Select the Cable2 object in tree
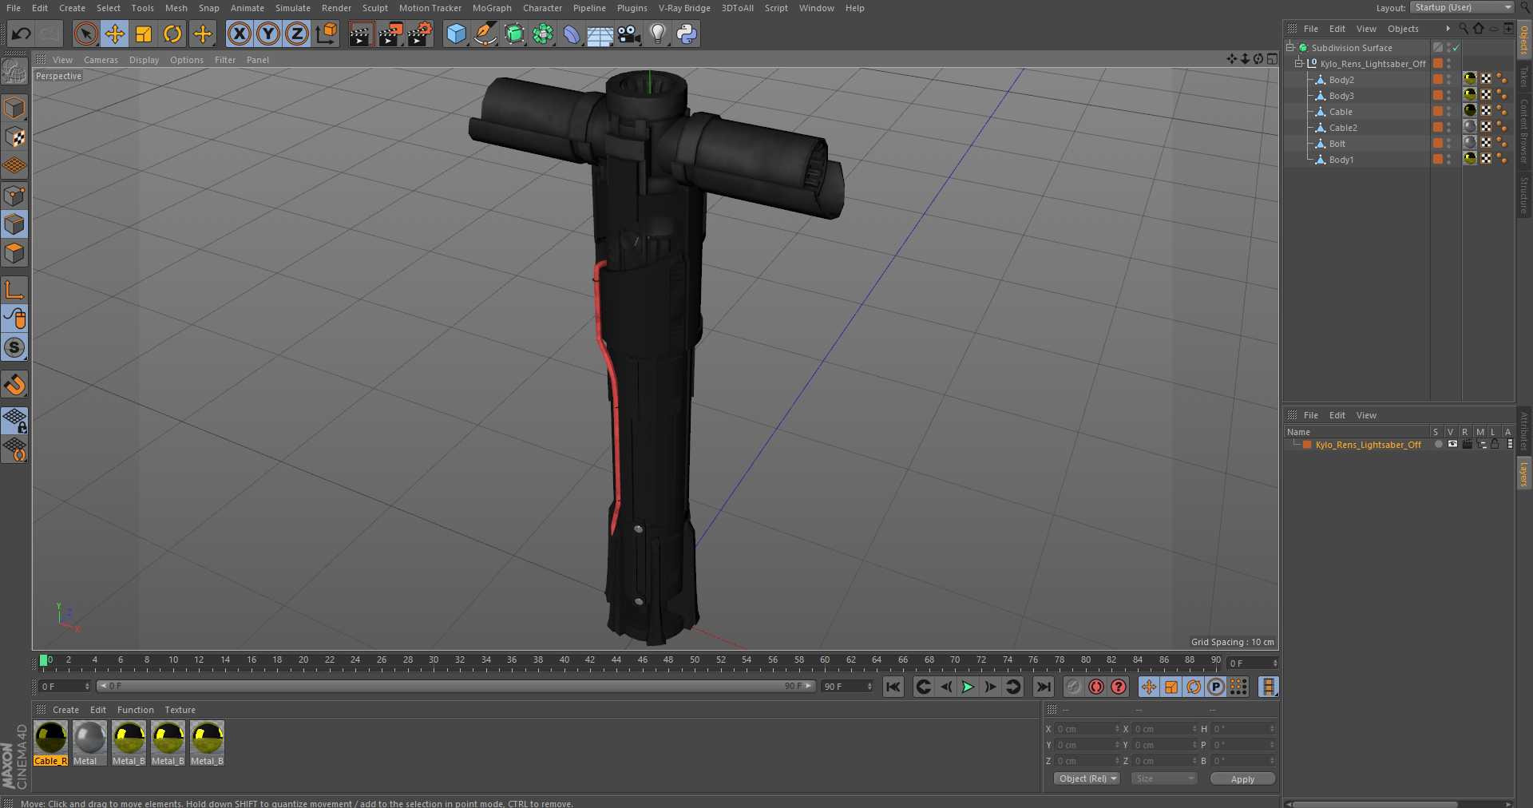 (x=1343, y=128)
